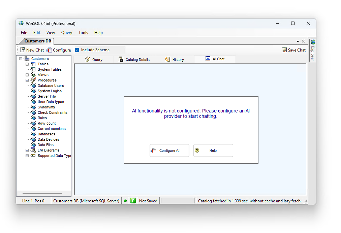Image resolution: width=341 pixels, height=233 pixels.
Task: Click the Database Users node icon
Action: coord(33,86)
